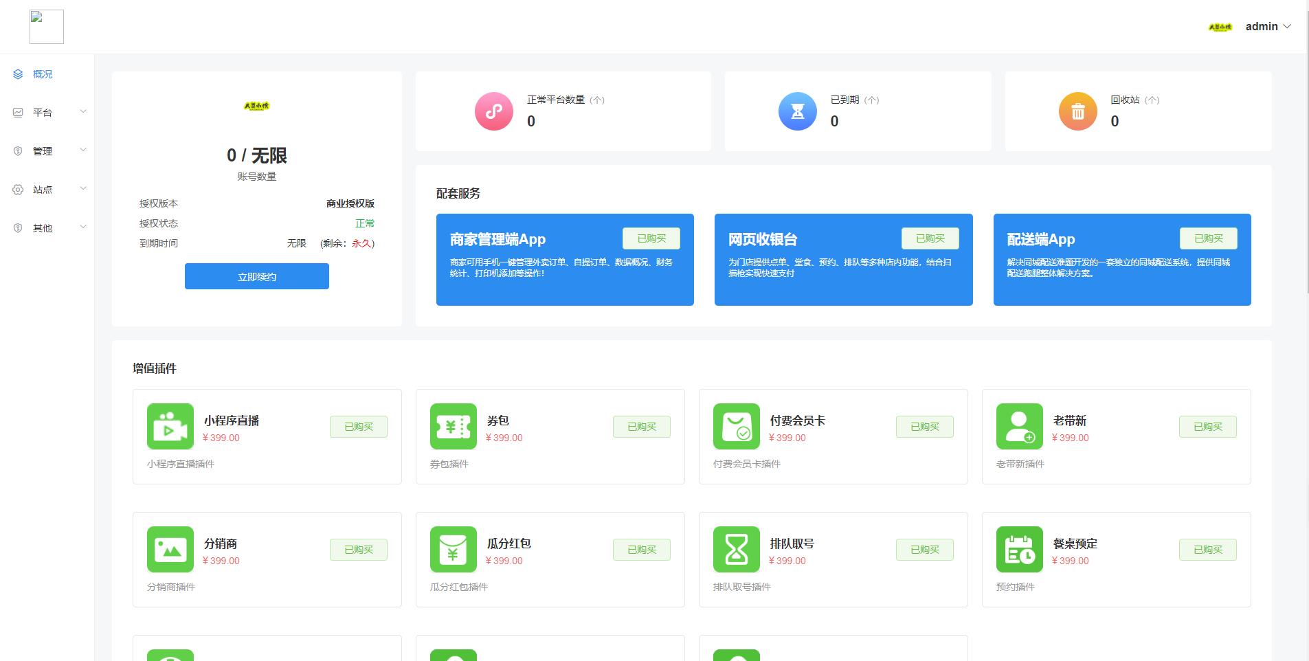Click the ¥399.00 price under 小程序直播
The image size is (1309, 661).
[x=221, y=438]
